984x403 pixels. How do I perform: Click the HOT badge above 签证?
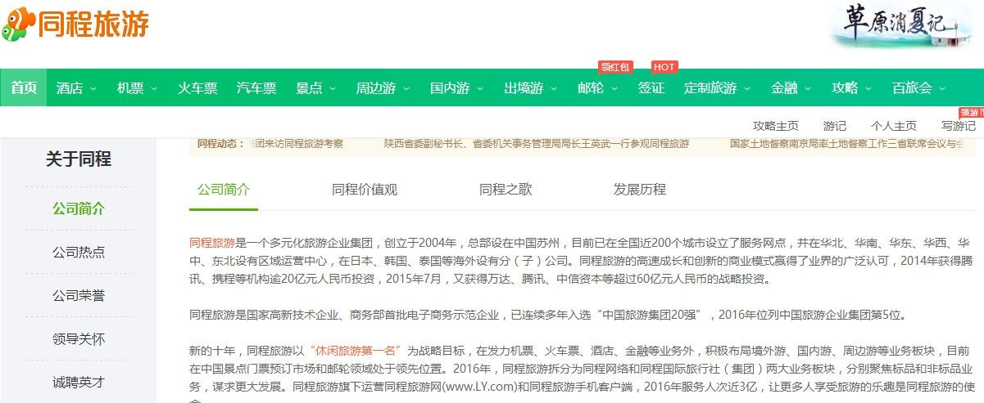pyautogui.click(x=664, y=67)
